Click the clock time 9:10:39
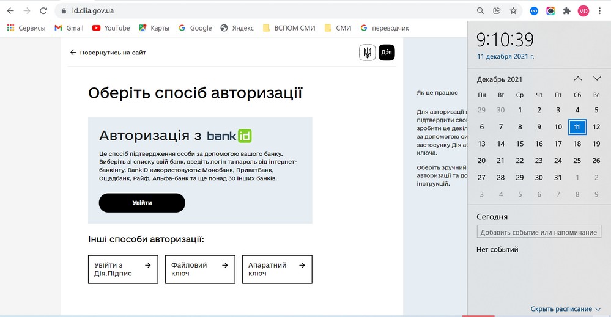The image size is (611, 317). (x=505, y=40)
